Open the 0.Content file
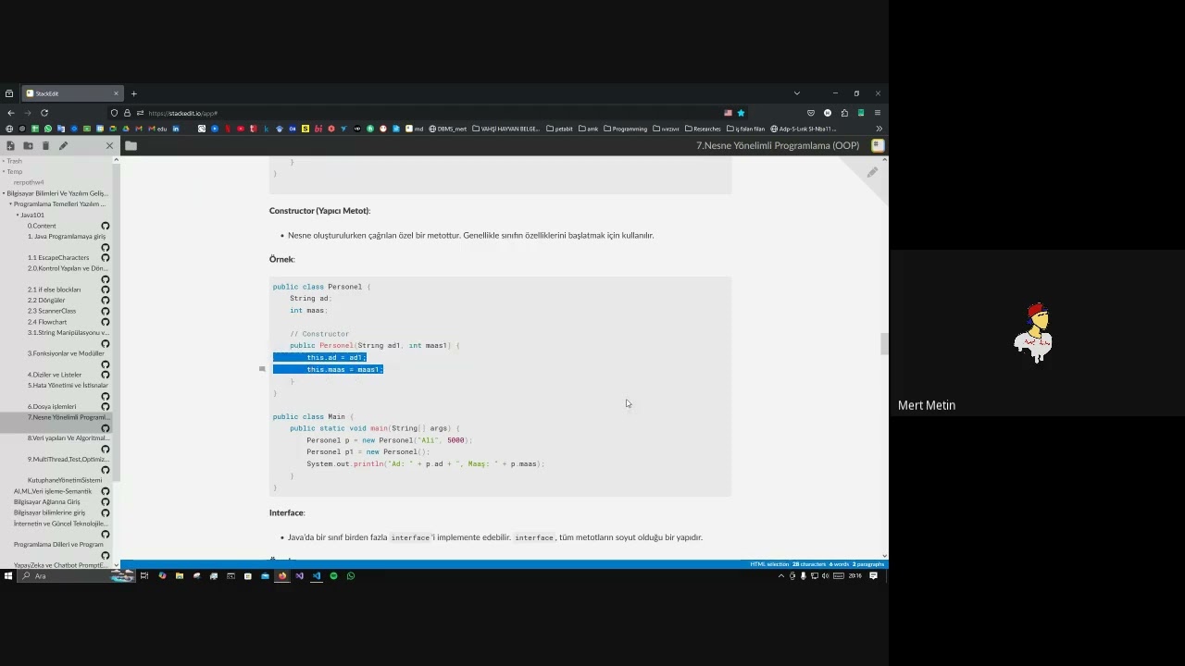 click(42, 226)
